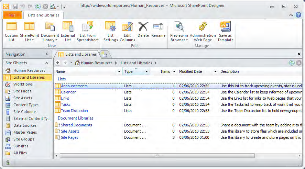The width and height of the screenshot is (305, 169).
Task: Navigate back in the breadcrumb bar
Action: point(58,63)
